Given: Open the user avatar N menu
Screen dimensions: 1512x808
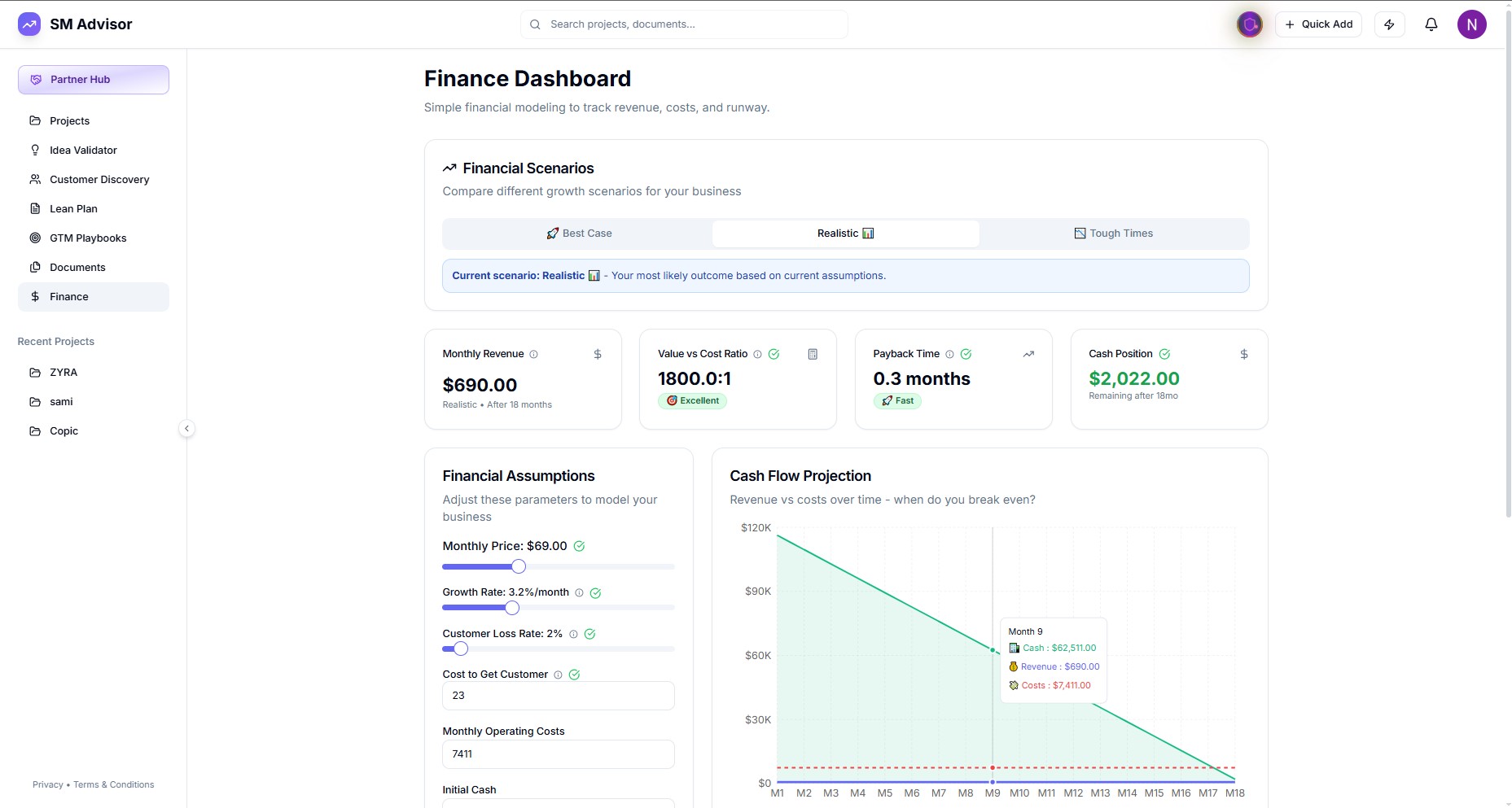Looking at the screenshot, I should (x=1471, y=24).
